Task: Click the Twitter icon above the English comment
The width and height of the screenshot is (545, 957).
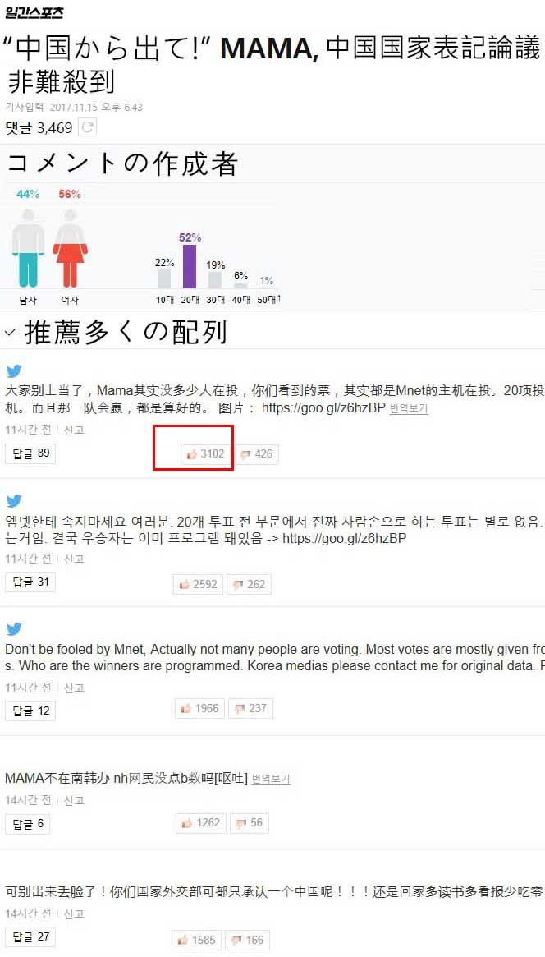Action: point(14,629)
